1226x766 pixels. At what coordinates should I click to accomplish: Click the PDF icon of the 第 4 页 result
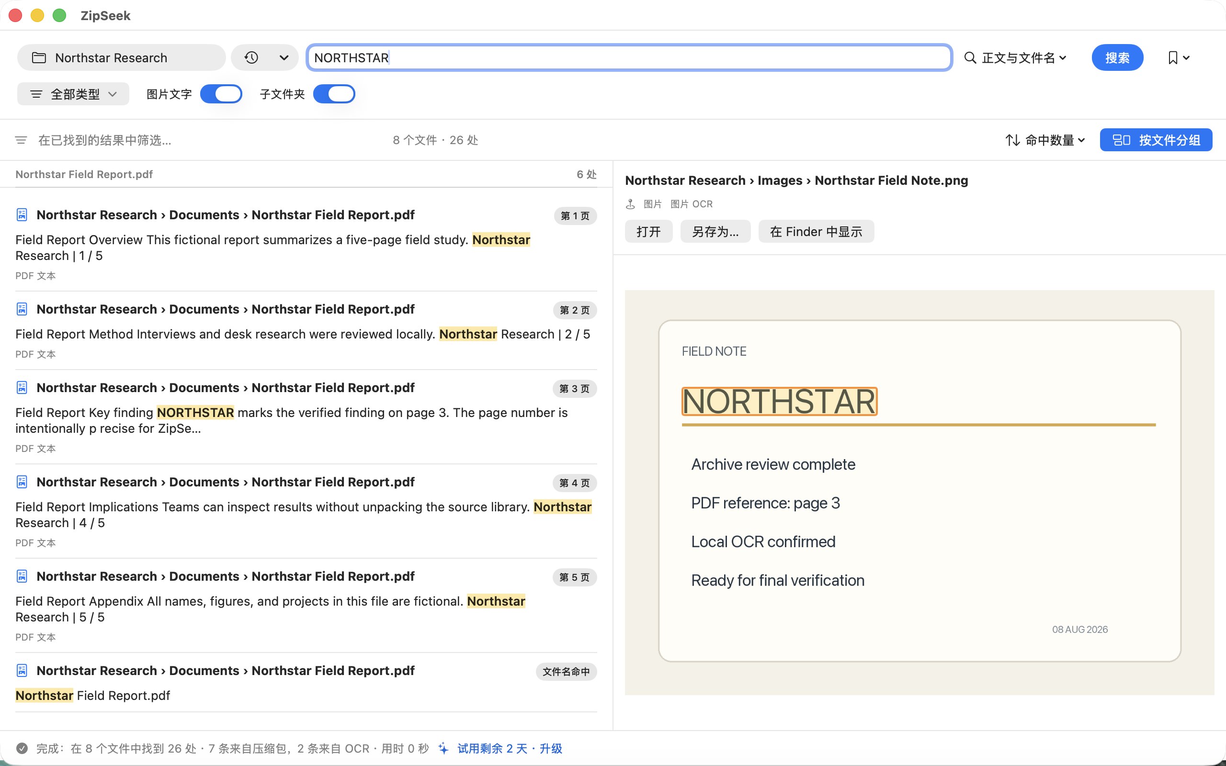[x=22, y=482]
